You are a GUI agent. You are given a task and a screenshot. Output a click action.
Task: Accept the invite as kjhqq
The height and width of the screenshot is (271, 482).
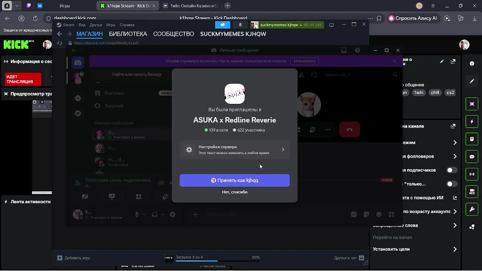(235, 180)
